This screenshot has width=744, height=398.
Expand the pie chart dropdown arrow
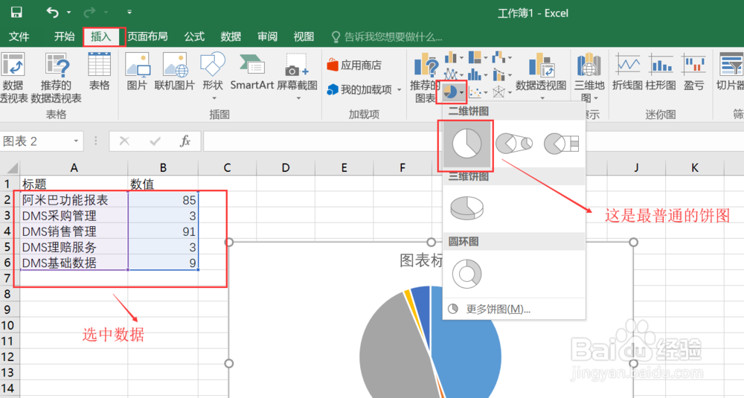click(462, 92)
